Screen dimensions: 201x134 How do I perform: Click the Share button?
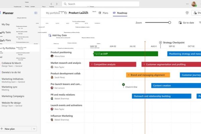[x=197, y=13]
